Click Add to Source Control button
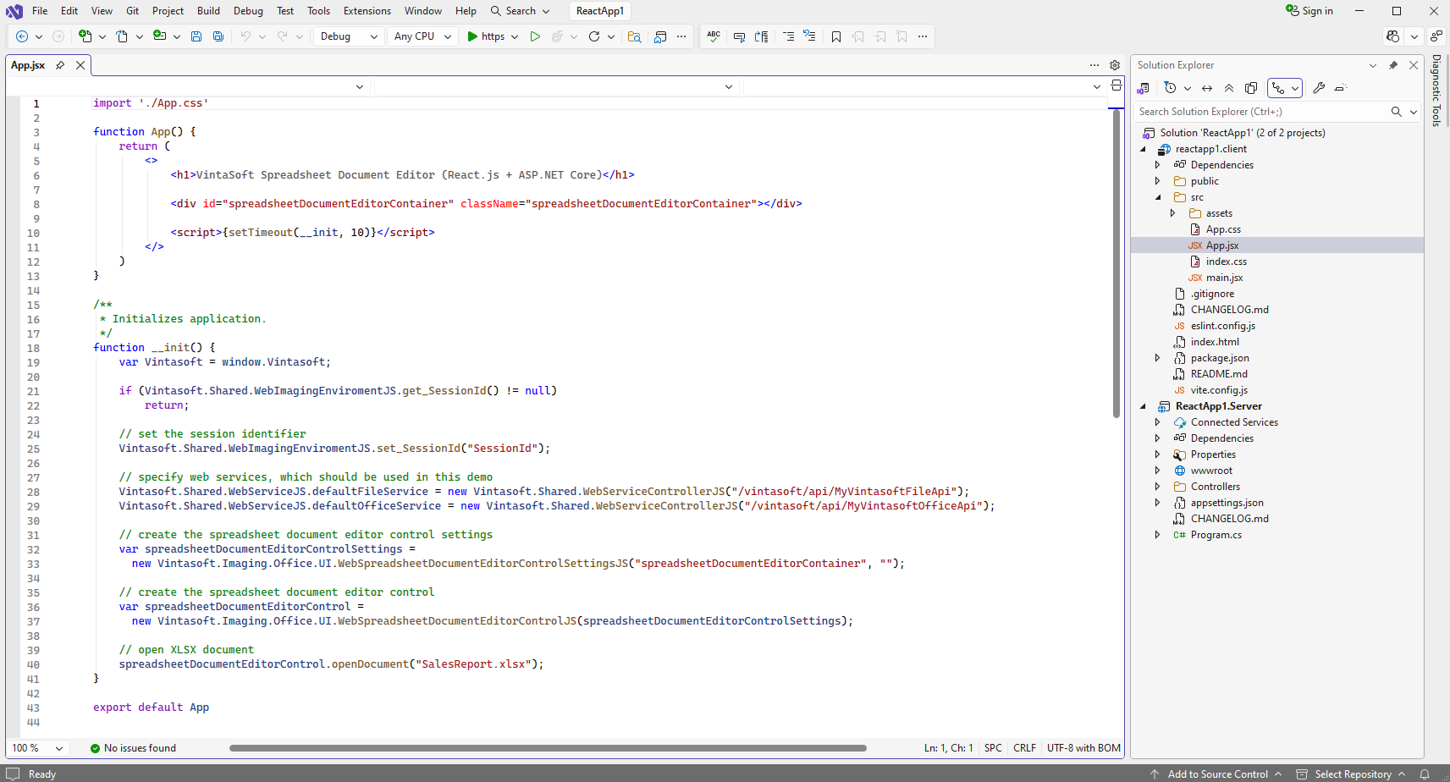Screen dimensions: 1450x782 click(1217, 774)
